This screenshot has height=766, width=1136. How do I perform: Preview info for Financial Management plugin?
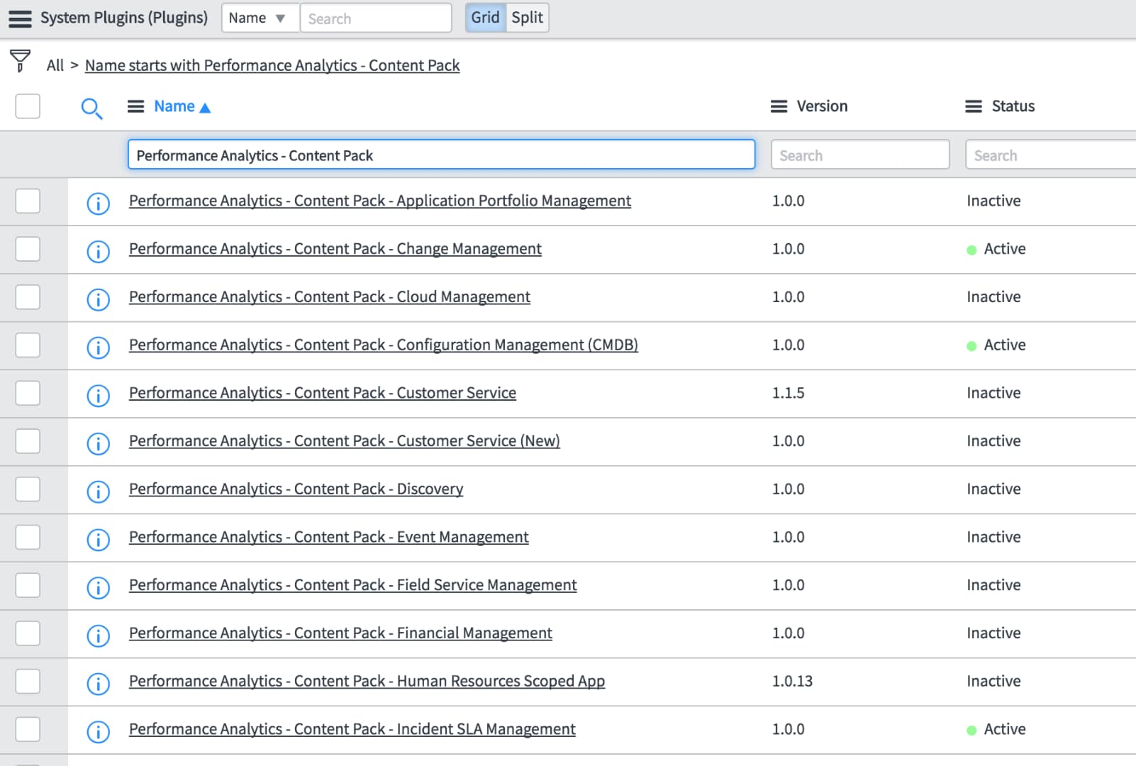[x=98, y=635]
